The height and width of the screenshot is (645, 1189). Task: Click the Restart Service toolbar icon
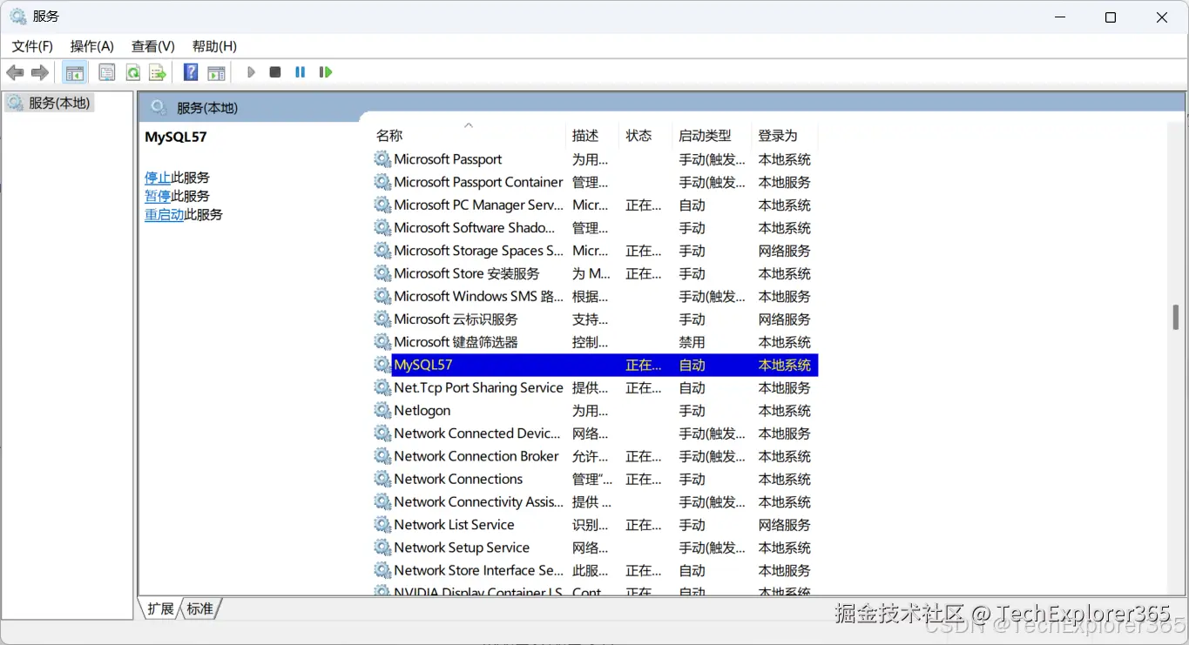[326, 72]
